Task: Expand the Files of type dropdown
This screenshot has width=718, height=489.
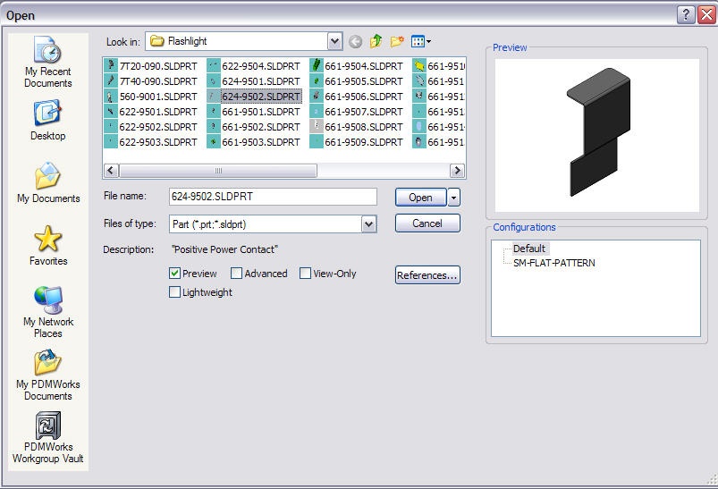Action: (369, 224)
